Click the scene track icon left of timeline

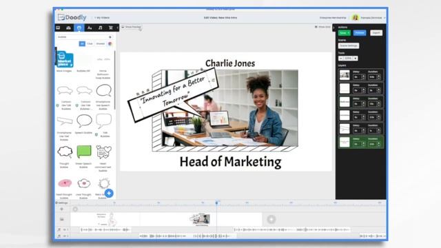pyautogui.click(x=62, y=219)
